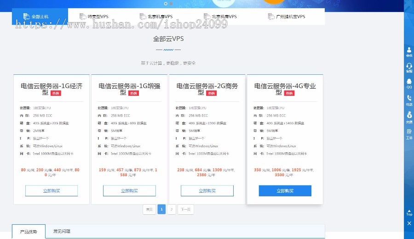Image resolution: width=414 pixels, height=239 pixels.
Task: Click the 热销 badge on the 2G商务型 card
Action: [x=212, y=93]
